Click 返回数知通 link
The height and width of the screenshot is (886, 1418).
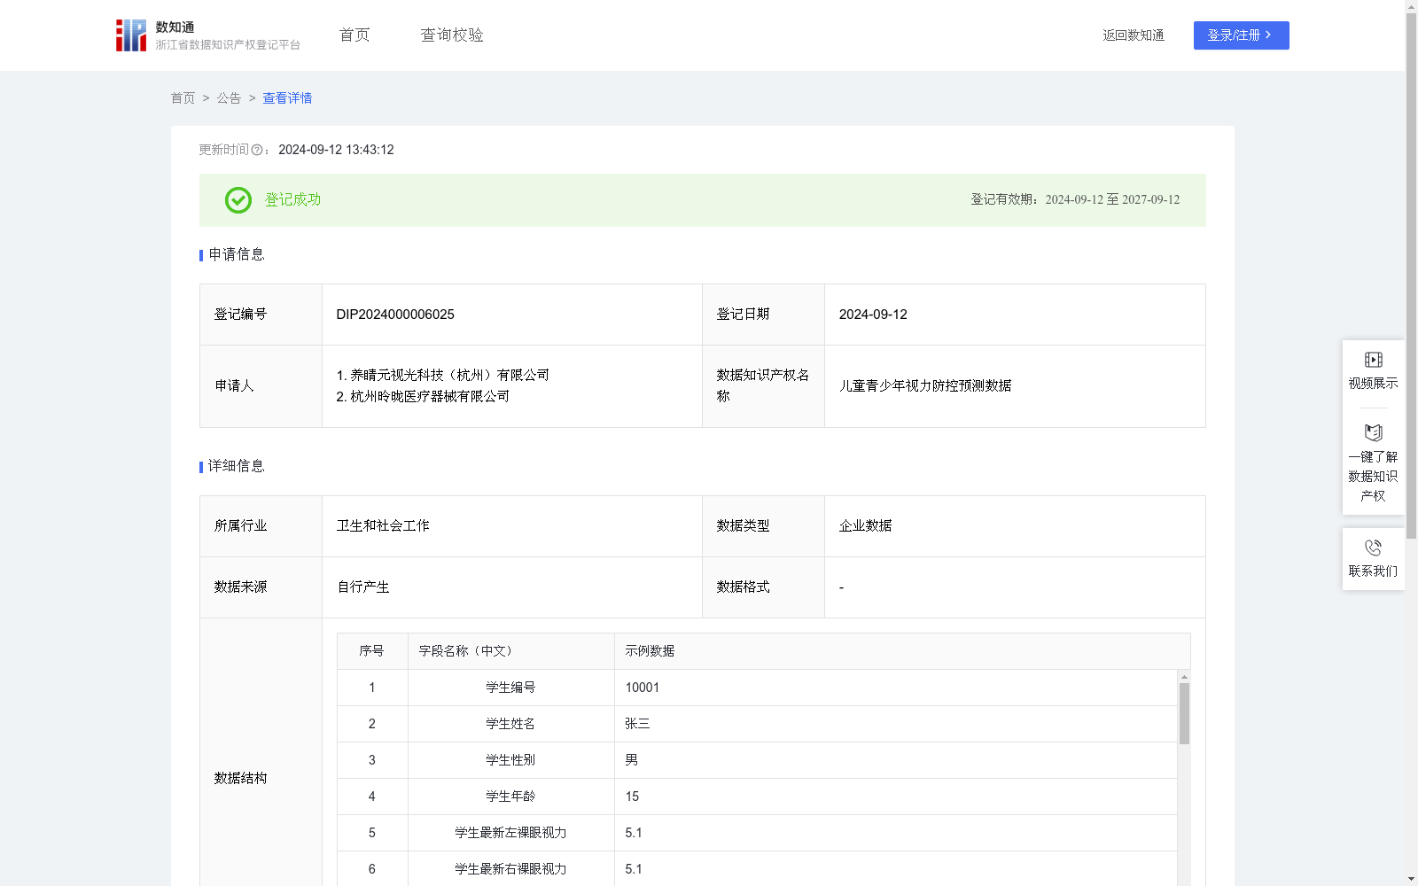[x=1134, y=35]
